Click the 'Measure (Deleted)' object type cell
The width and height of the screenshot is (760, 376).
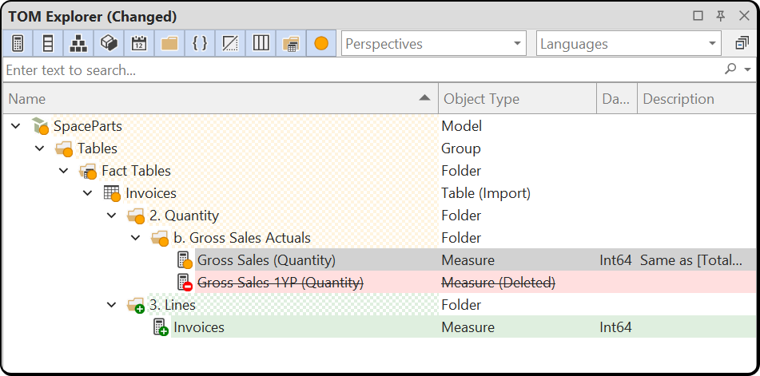coord(498,283)
